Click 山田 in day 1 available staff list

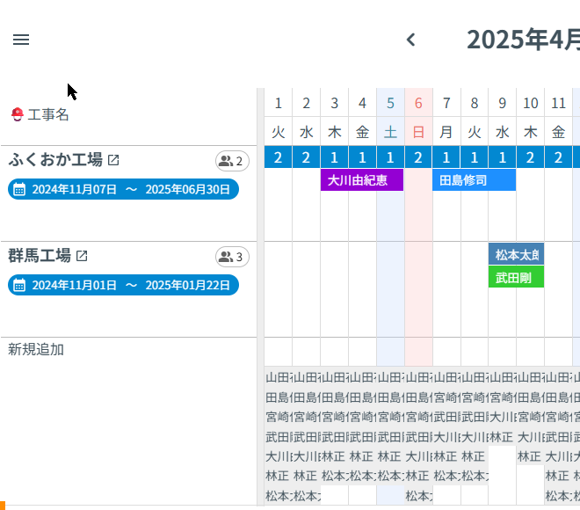pos(279,377)
